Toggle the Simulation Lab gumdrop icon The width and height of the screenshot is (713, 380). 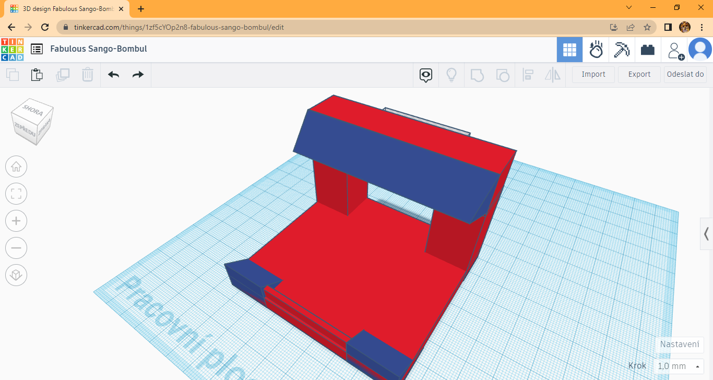click(x=596, y=50)
